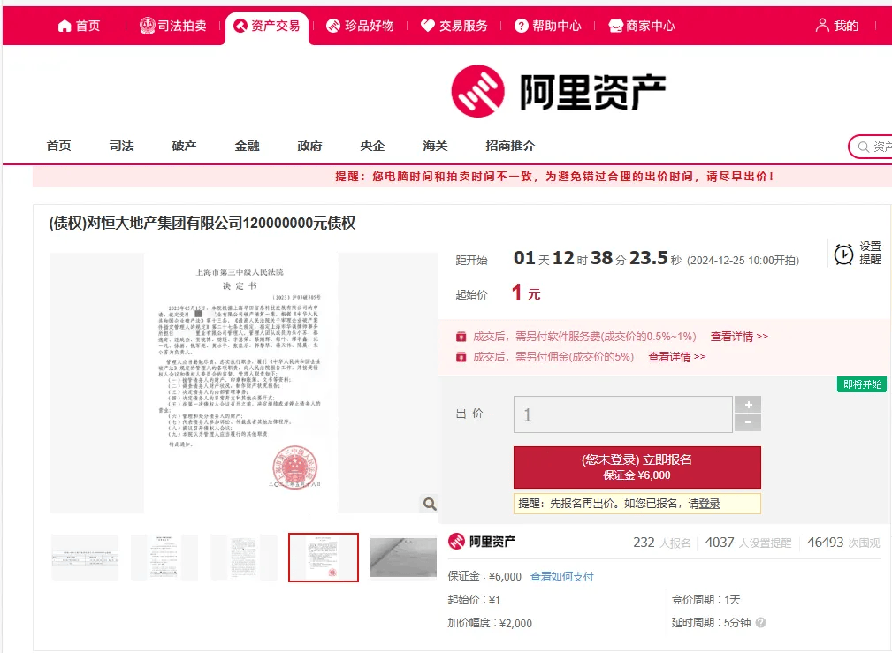The image size is (892, 653).
Task: Click the 商家中心 shop icon
Action: 615,26
